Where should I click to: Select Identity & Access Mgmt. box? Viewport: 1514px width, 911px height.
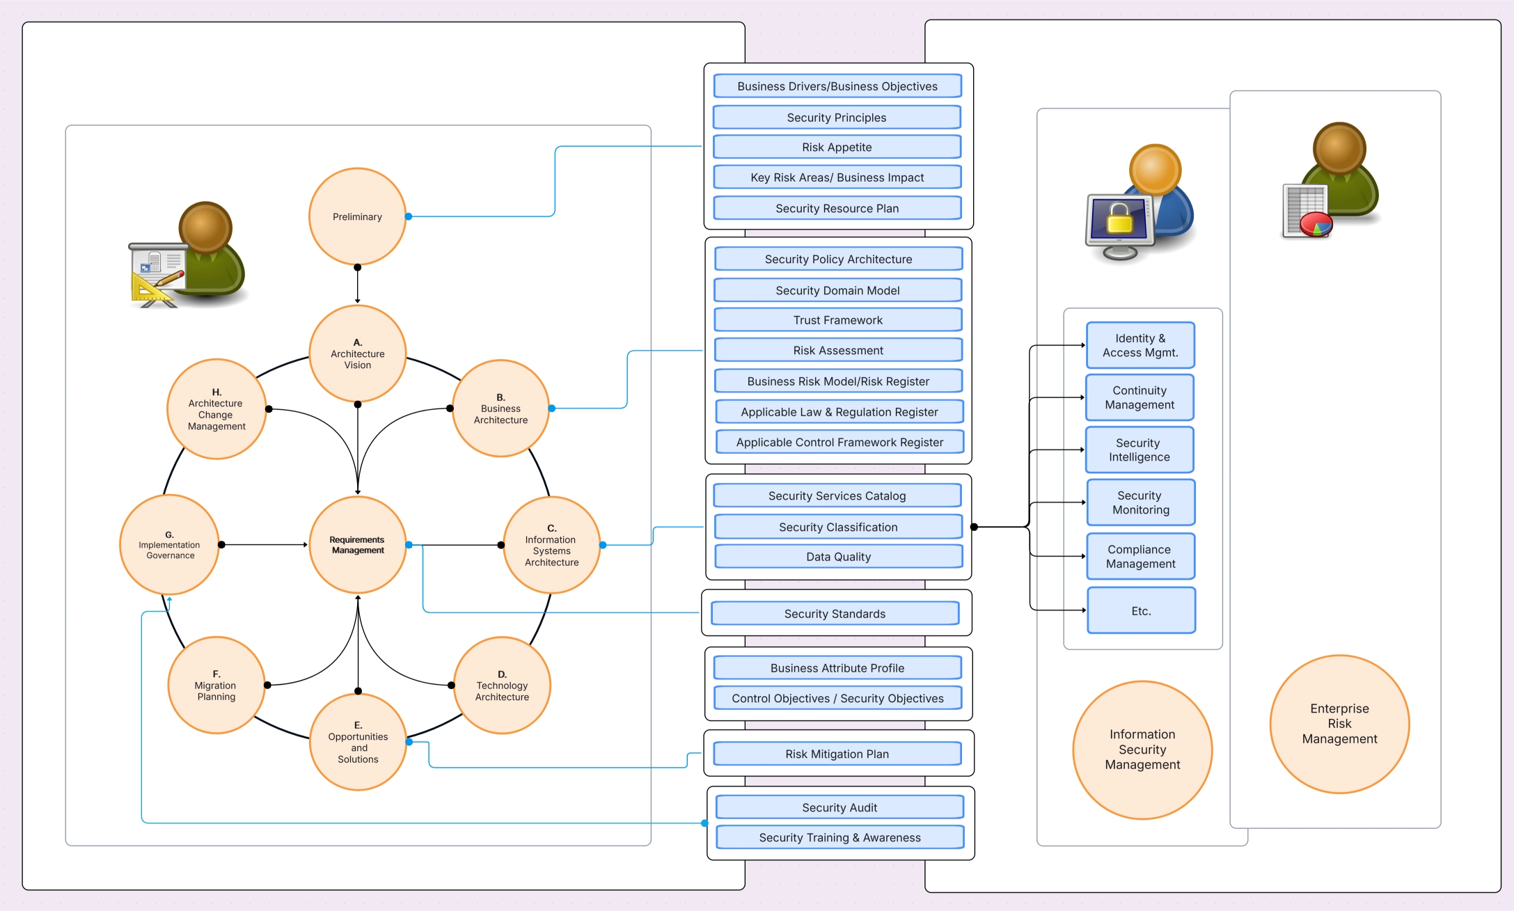[1140, 345]
